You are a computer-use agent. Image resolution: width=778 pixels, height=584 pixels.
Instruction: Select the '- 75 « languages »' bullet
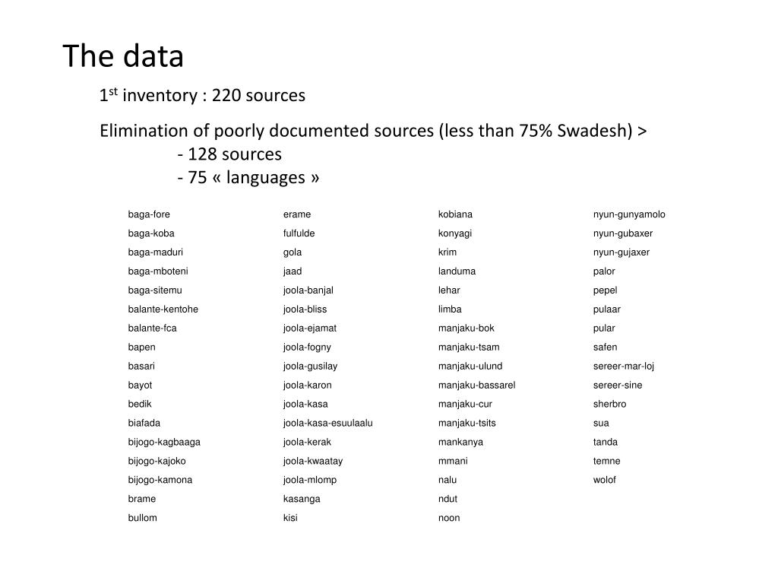pos(248,177)
